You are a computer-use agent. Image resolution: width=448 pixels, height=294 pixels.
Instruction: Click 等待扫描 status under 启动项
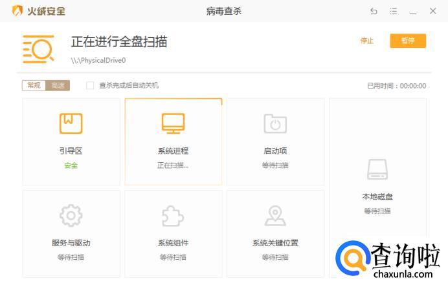point(275,165)
